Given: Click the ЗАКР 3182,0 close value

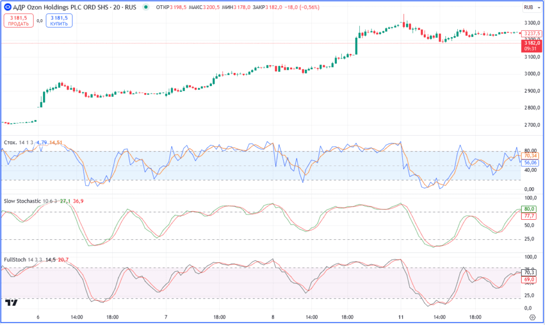Looking at the screenshot, I should pyautogui.click(x=266, y=7).
